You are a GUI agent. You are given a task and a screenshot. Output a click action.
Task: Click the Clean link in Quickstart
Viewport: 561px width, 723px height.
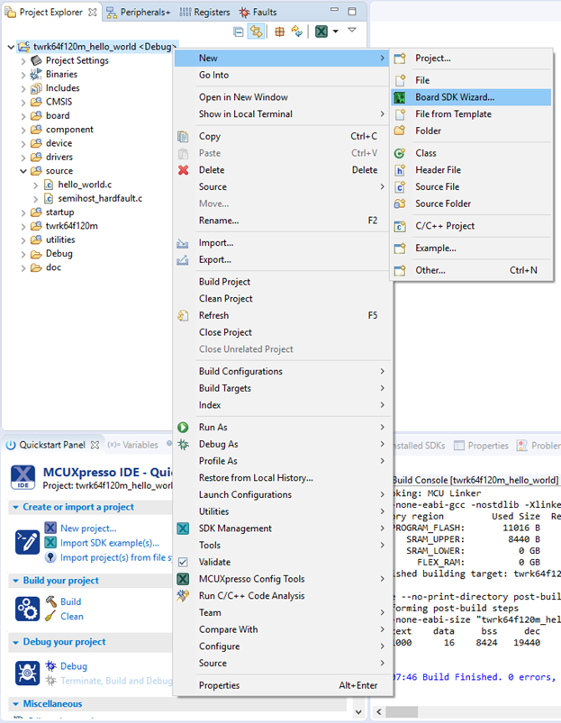click(72, 617)
